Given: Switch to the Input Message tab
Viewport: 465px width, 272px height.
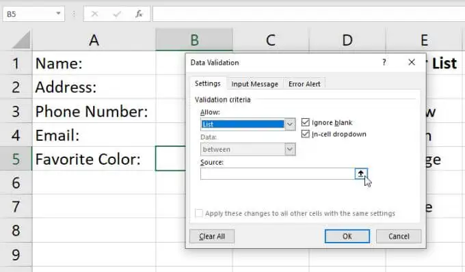Looking at the screenshot, I should click(255, 84).
